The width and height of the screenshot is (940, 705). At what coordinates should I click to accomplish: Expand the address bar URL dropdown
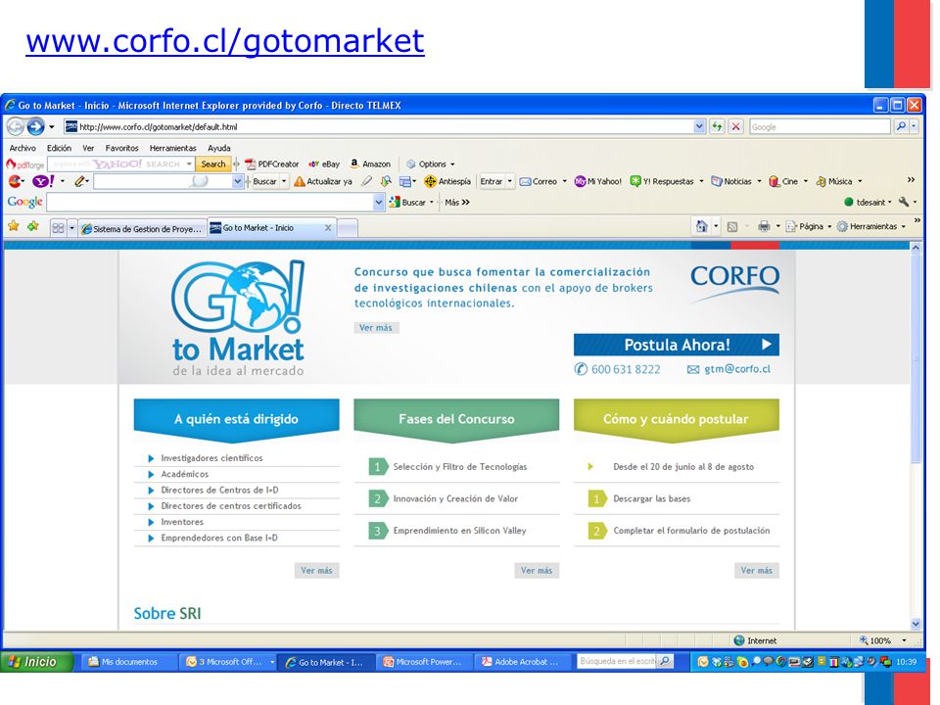point(699,126)
